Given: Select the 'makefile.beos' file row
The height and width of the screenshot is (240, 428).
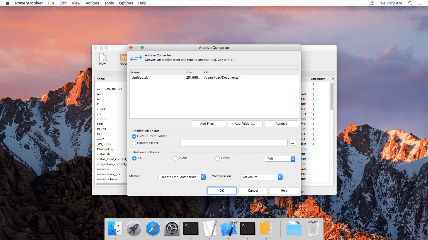Looking at the screenshot, I should (107, 179).
